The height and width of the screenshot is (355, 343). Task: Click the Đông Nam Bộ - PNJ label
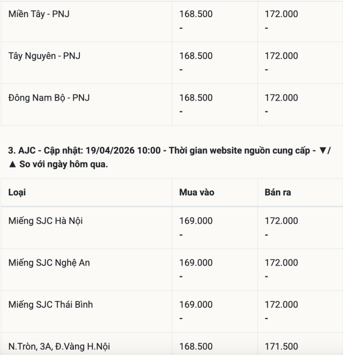tap(49, 97)
